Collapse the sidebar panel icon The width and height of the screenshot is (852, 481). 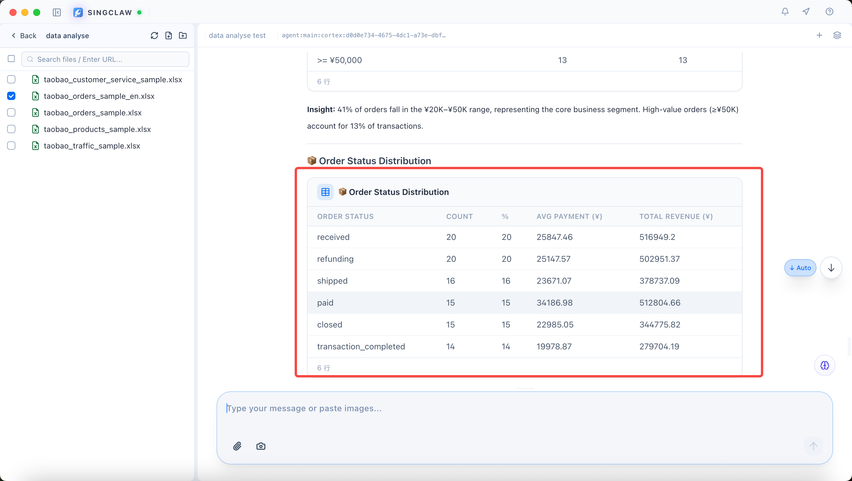pyautogui.click(x=57, y=12)
